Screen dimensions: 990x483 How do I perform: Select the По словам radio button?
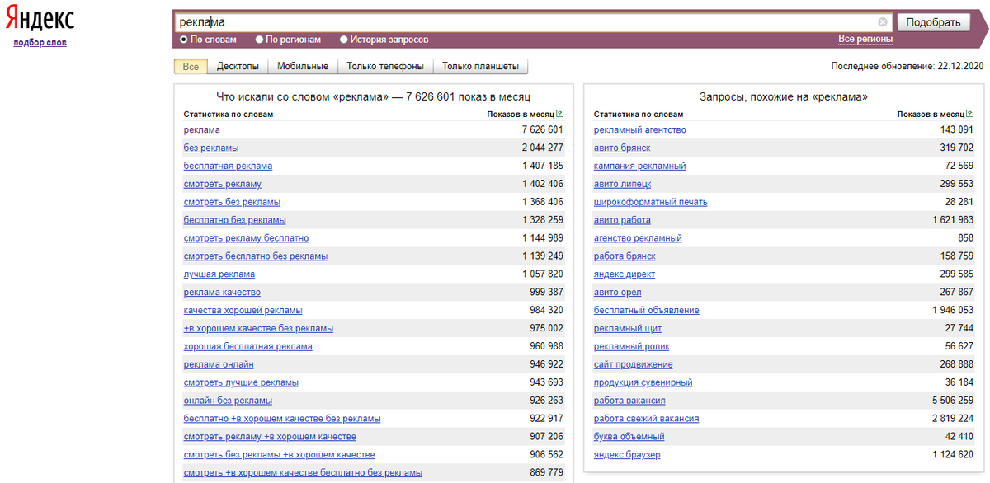[184, 39]
